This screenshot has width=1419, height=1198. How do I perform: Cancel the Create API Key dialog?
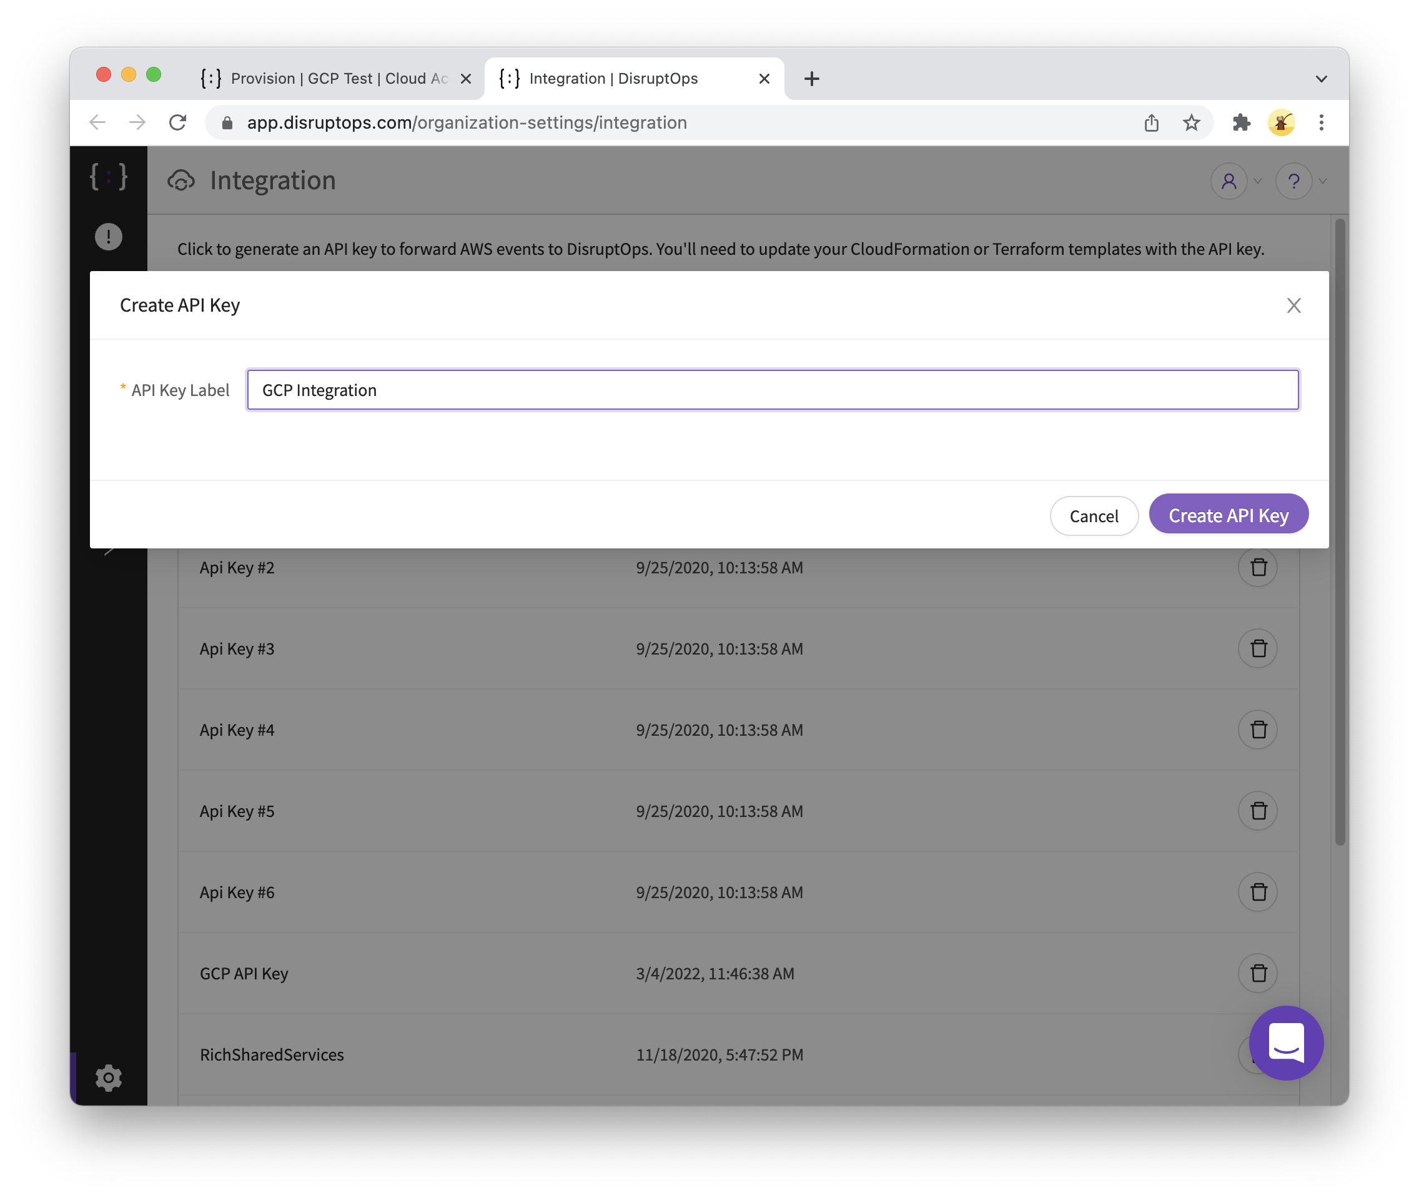[x=1094, y=516]
